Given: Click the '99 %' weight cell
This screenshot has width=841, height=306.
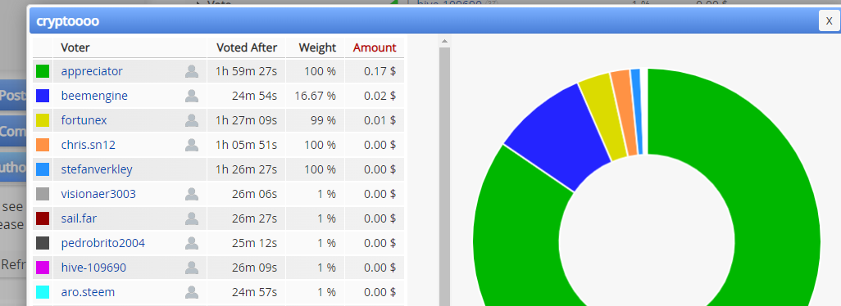Looking at the screenshot, I should pyautogui.click(x=316, y=120).
